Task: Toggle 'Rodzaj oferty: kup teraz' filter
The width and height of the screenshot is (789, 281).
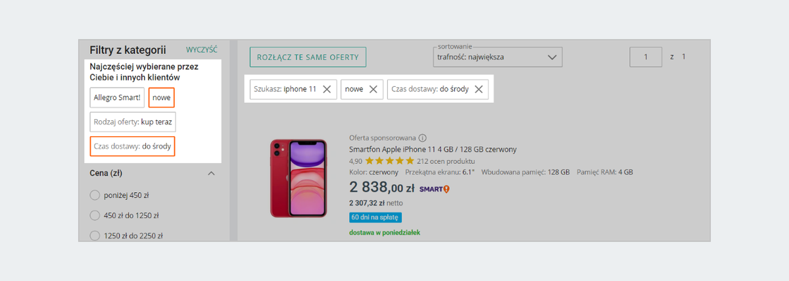Action: (x=133, y=122)
